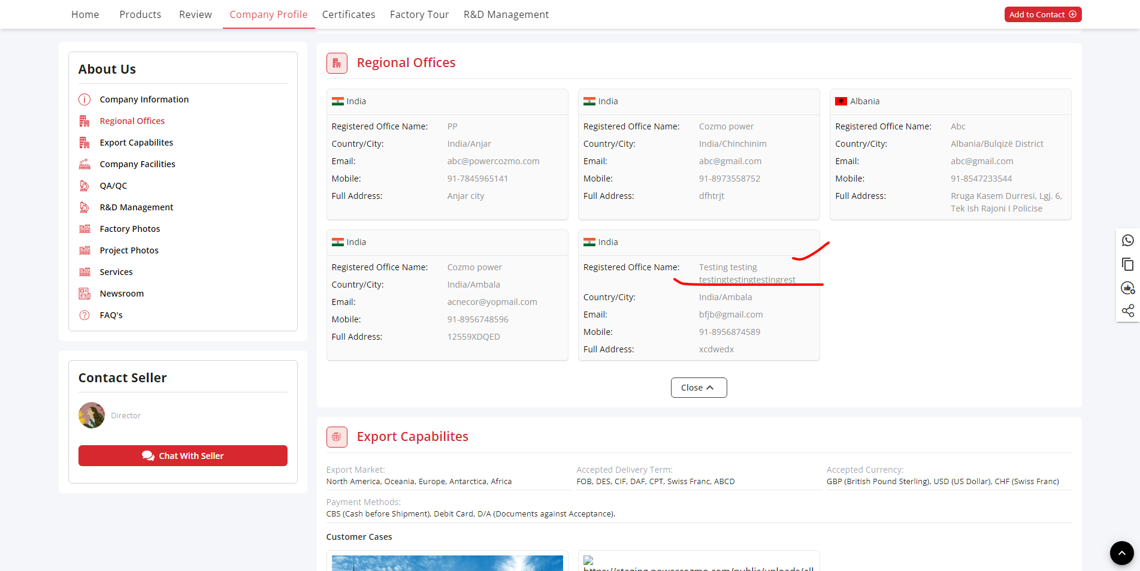Go to the Factory Tour tab

click(419, 14)
